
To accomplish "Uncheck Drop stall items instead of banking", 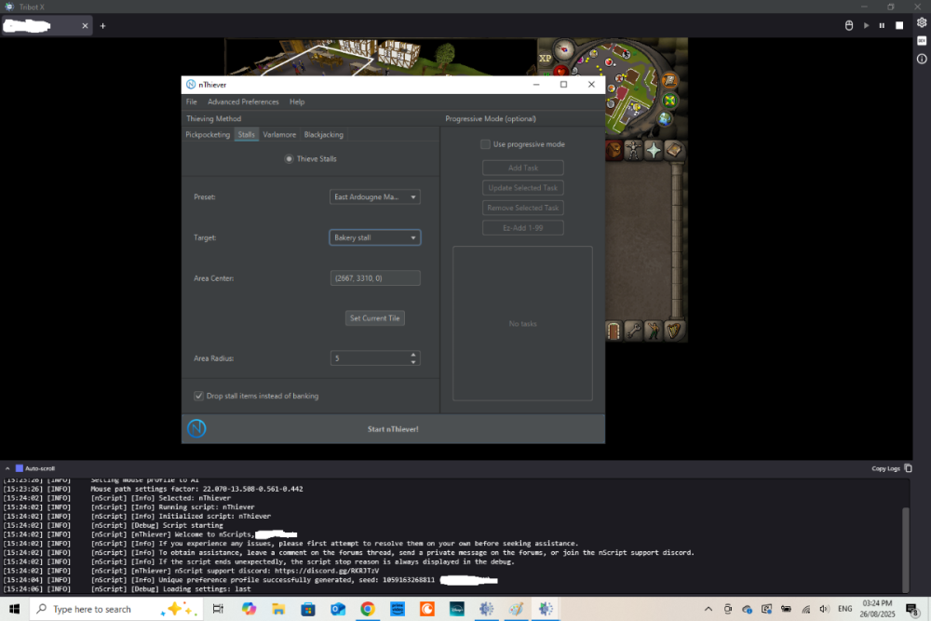I will coord(198,396).
